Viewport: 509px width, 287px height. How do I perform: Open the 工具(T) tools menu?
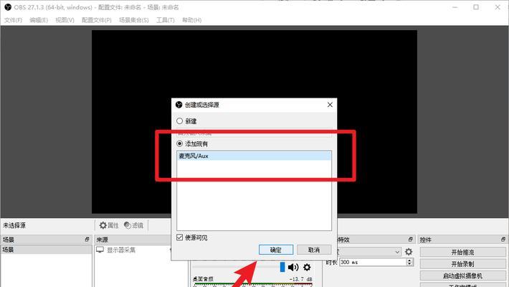click(165, 20)
